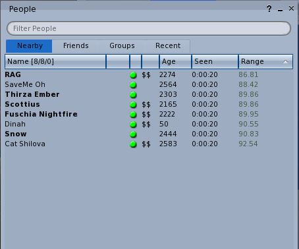The height and width of the screenshot is (249, 299).
Task: Click Snow's green status dot
Action: click(133, 134)
